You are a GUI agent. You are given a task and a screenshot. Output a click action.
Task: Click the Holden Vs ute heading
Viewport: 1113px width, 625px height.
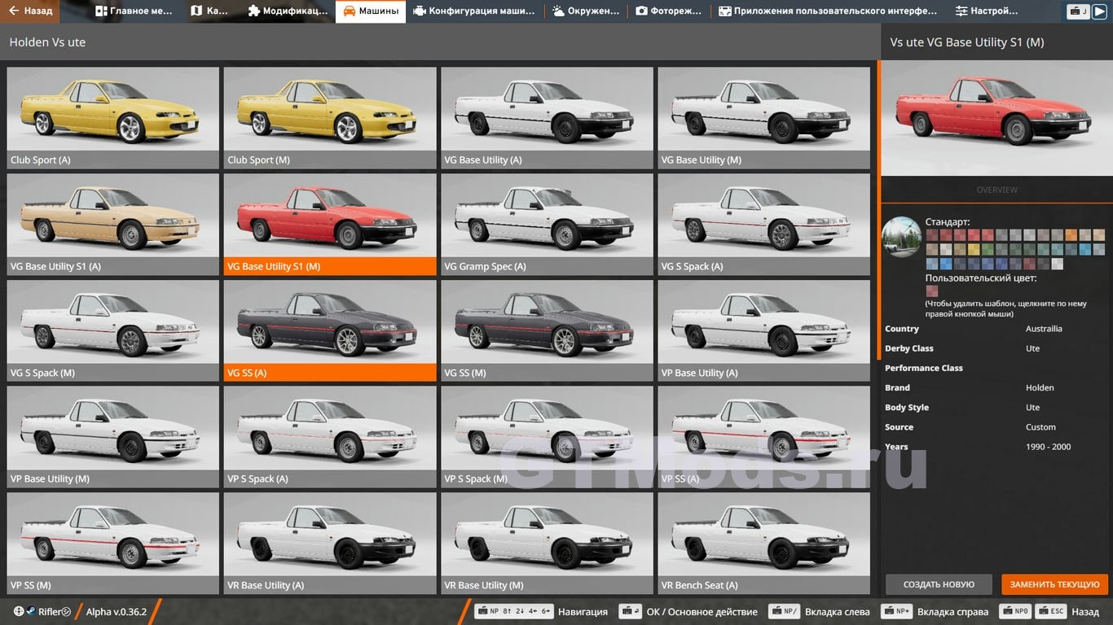click(47, 42)
